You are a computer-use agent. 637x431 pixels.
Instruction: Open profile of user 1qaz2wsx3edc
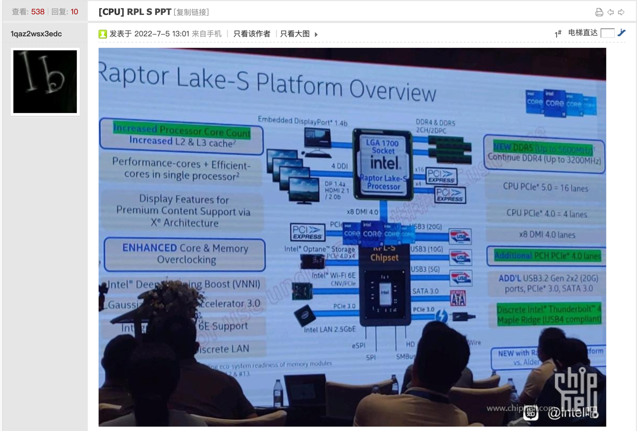tap(36, 34)
